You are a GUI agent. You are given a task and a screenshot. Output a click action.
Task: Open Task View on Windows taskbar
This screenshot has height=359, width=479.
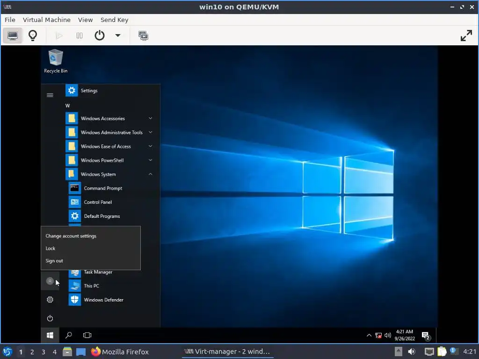[87, 335]
